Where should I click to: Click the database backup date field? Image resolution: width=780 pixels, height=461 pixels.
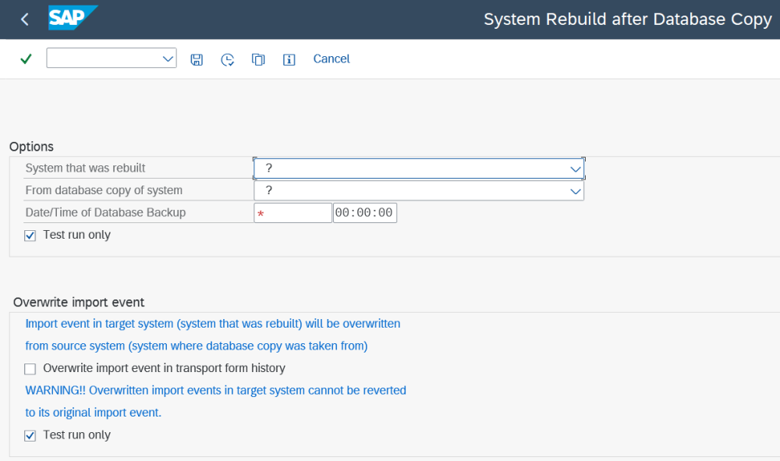[293, 213]
